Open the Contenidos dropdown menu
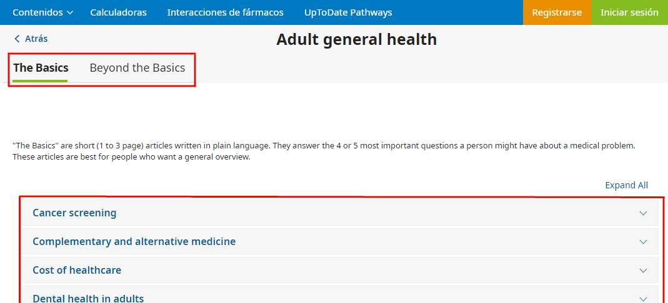The width and height of the screenshot is (668, 303). coord(42,12)
